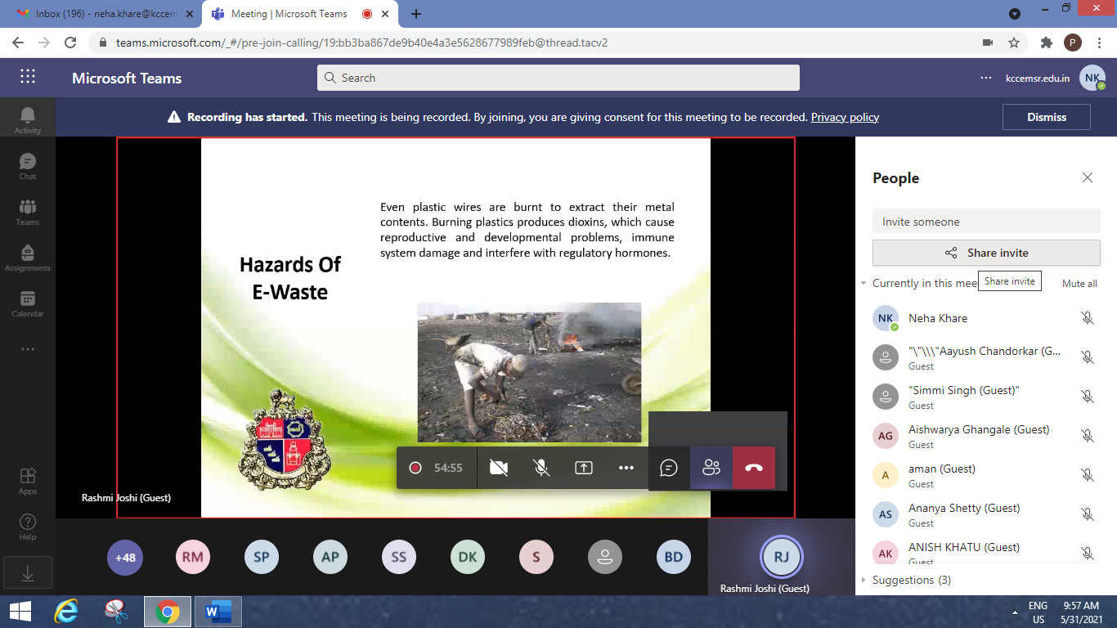1117x628 pixels.
Task: Open the Chat section in sidebar
Action: (x=28, y=166)
